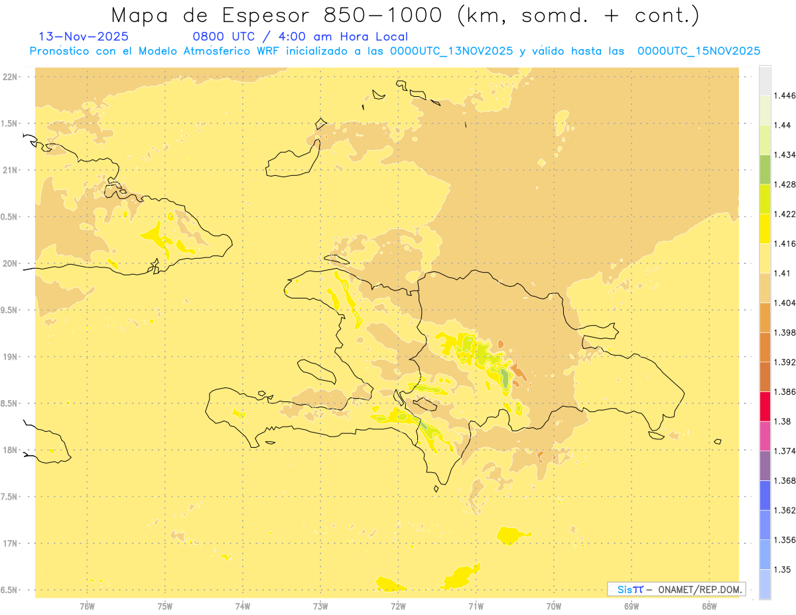This screenshot has width=796, height=615.
Task: Click the 73W longitude axis label
Action: tap(320, 606)
